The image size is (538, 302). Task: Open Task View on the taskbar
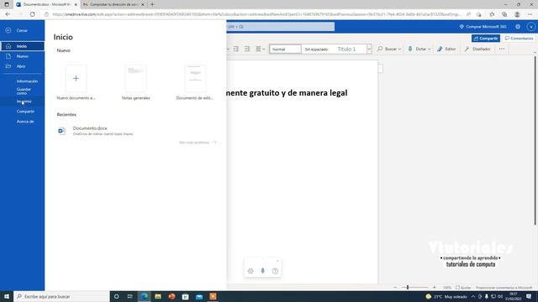pyautogui.click(x=130, y=296)
